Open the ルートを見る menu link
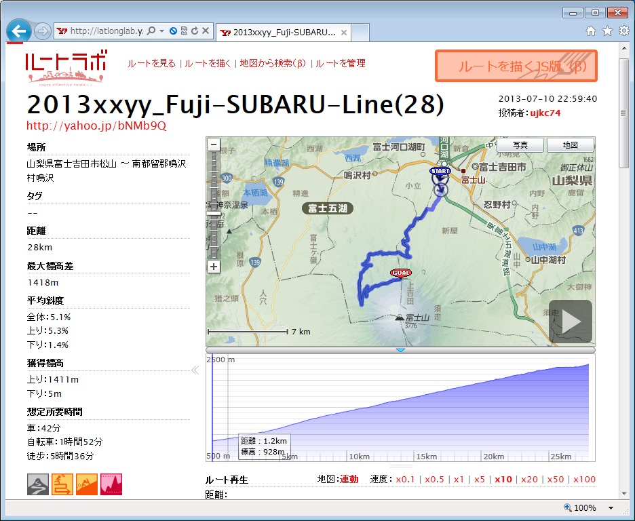Viewport: 635px width, 521px height. tap(151, 64)
